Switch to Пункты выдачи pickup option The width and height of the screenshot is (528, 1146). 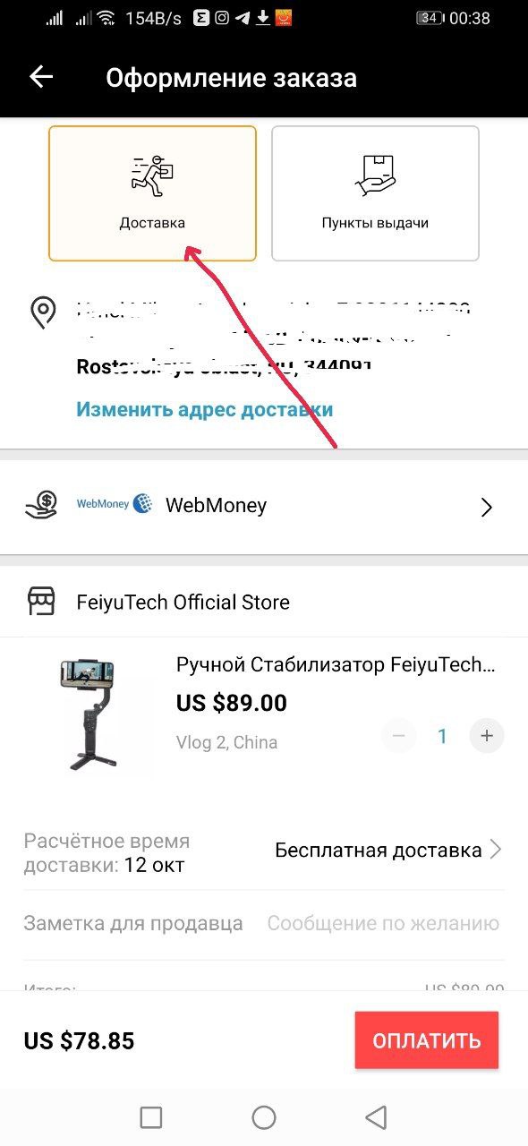tap(375, 193)
